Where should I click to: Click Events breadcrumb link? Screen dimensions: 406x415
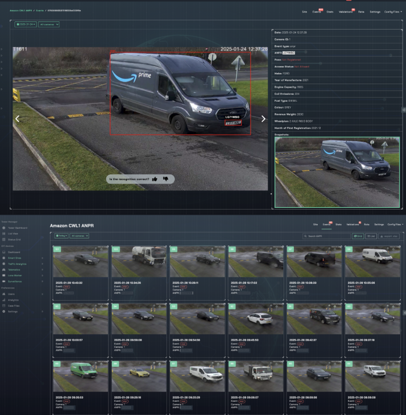point(39,10)
